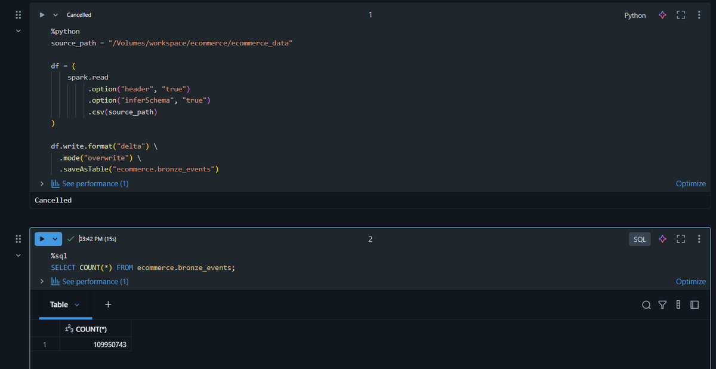This screenshot has height=369, width=716.
Task: Place cursor on the source_path assignment line
Action: [x=172, y=43]
